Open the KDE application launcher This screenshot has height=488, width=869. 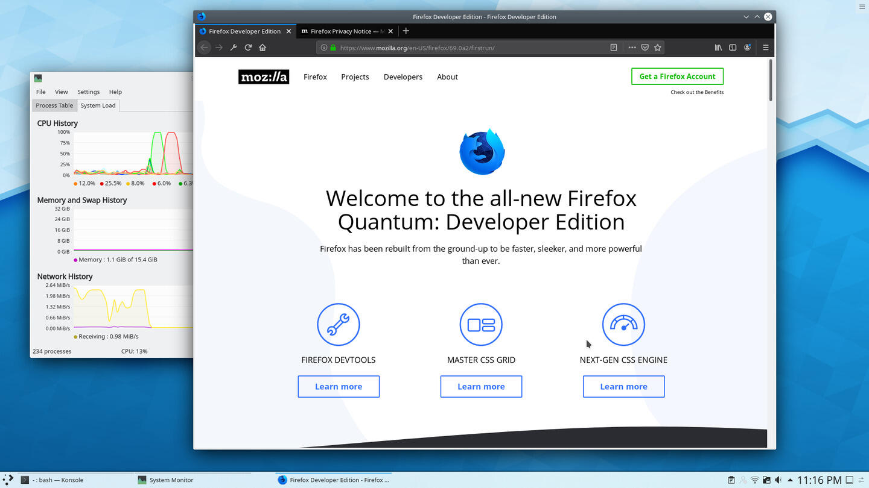coord(8,480)
